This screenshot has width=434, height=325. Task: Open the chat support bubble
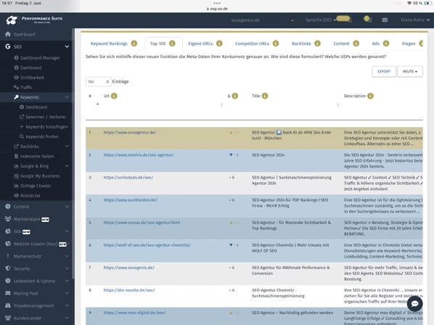414,304
